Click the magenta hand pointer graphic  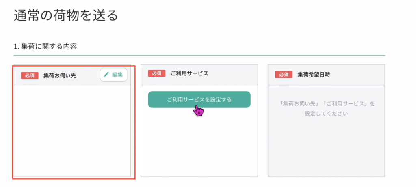(x=198, y=111)
